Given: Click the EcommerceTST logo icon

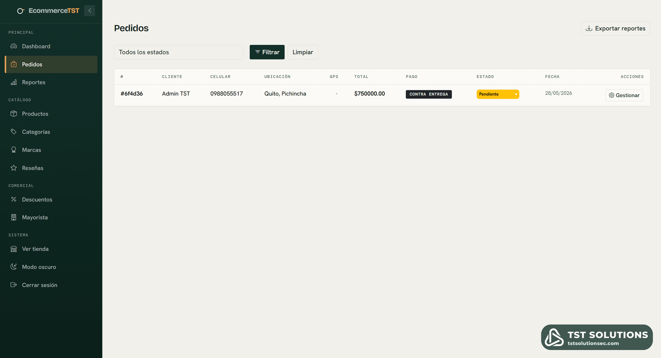Looking at the screenshot, I should tap(21, 11).
